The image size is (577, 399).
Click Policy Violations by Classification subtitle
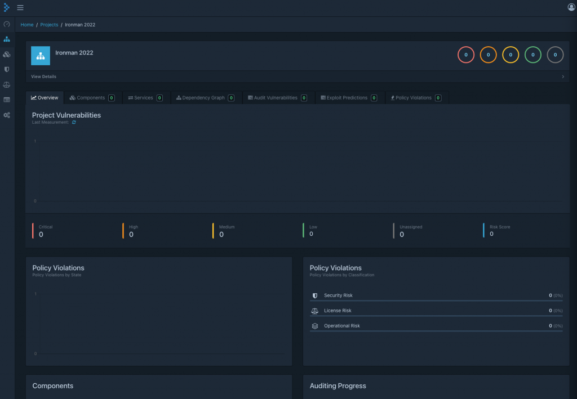click(x=342, y=275)
